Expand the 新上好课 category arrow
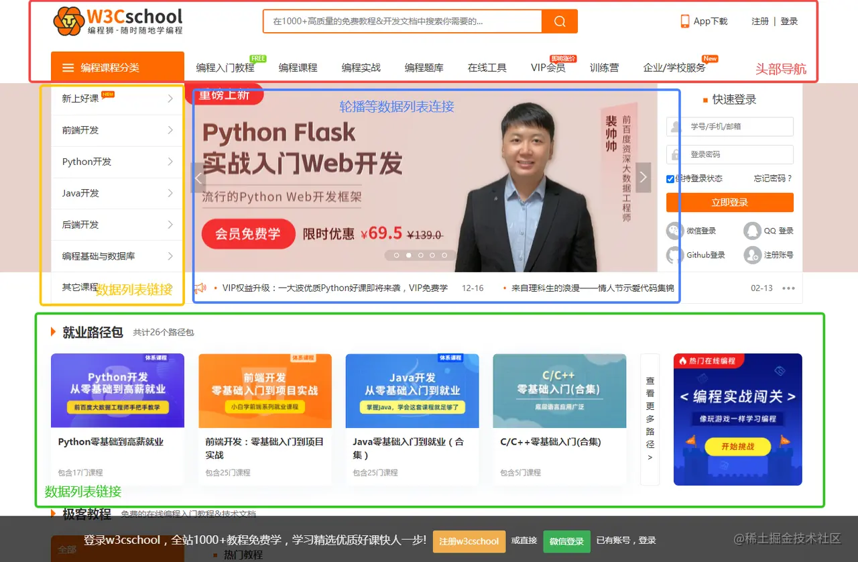The width and height of the screenshot is (858, 562). point(170,99)
